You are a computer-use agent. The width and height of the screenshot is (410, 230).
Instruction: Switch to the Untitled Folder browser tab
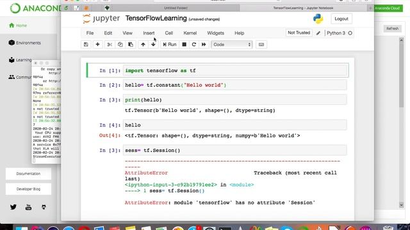click(x=176, y=8)
